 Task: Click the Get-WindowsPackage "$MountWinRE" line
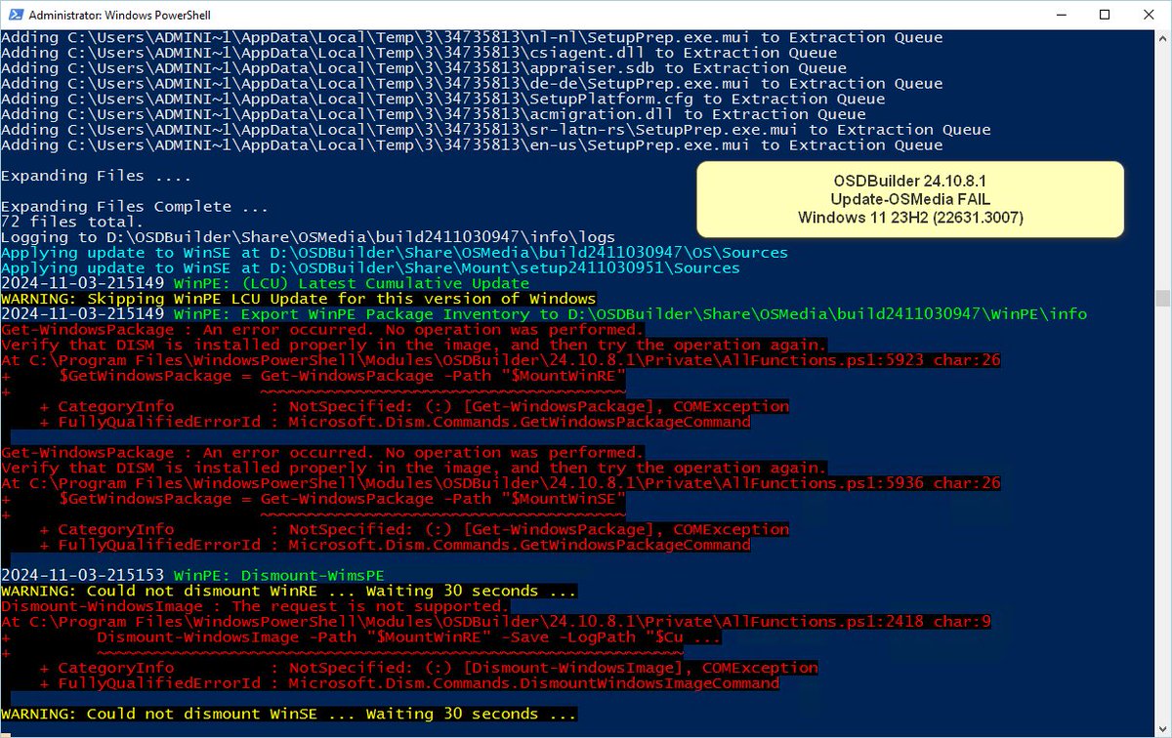313,376
